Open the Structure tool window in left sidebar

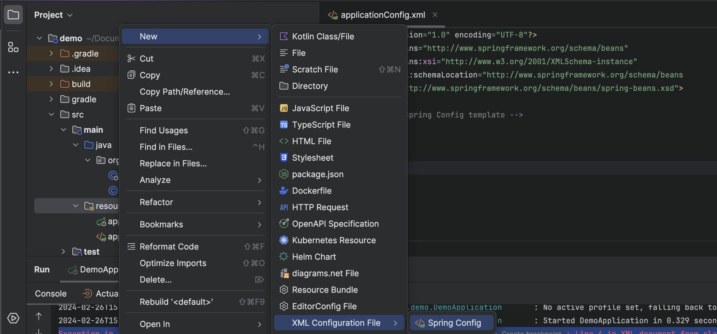(x=13, y=47)
